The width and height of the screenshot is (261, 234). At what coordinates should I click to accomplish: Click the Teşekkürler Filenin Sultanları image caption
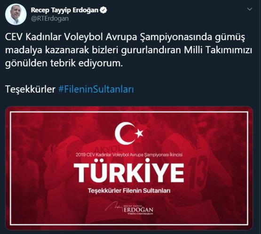pyautogui.click(x=129, y=191)
